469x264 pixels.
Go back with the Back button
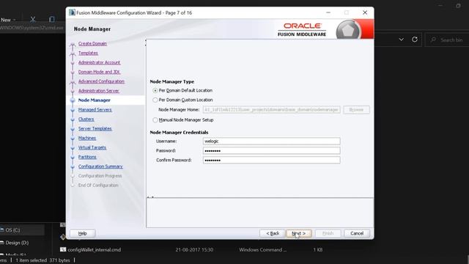(273, 233)
